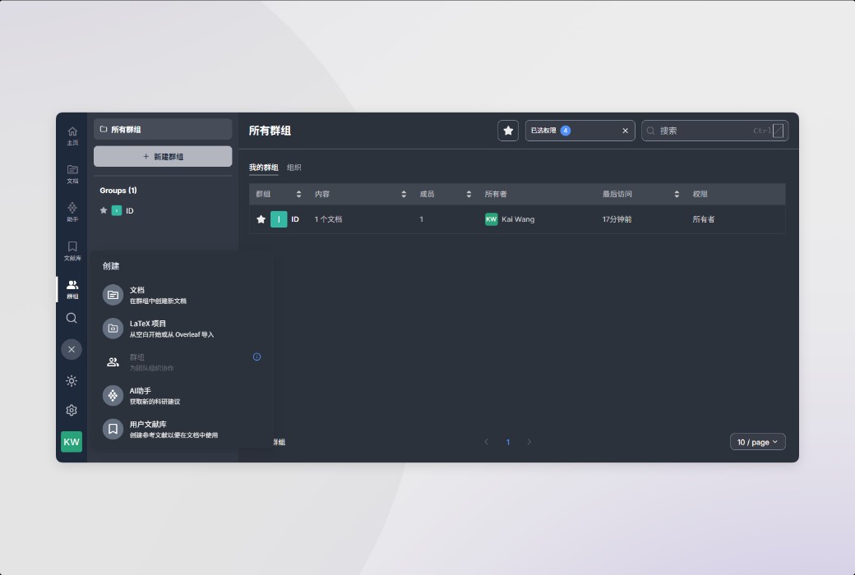The height and width of the screenshot is (575, 855).
Task: Toggle the favorites star filter button
Action: [x=508, y=131]
